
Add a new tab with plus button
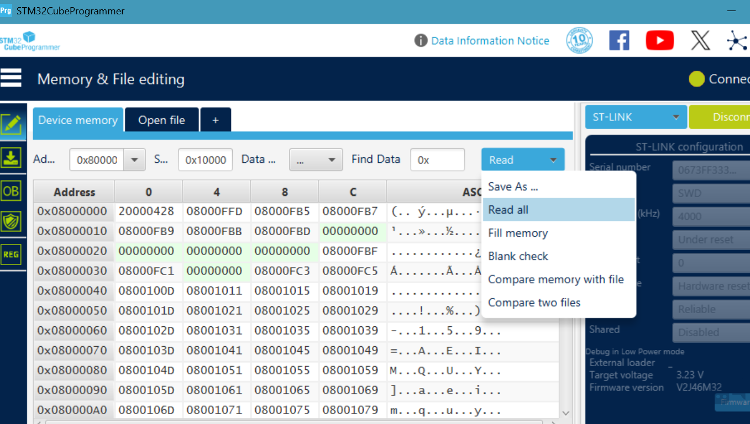(216, 120)
